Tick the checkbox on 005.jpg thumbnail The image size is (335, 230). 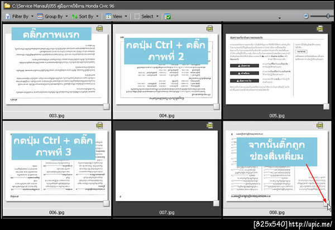pyautogui.click(x=326, y=107)
